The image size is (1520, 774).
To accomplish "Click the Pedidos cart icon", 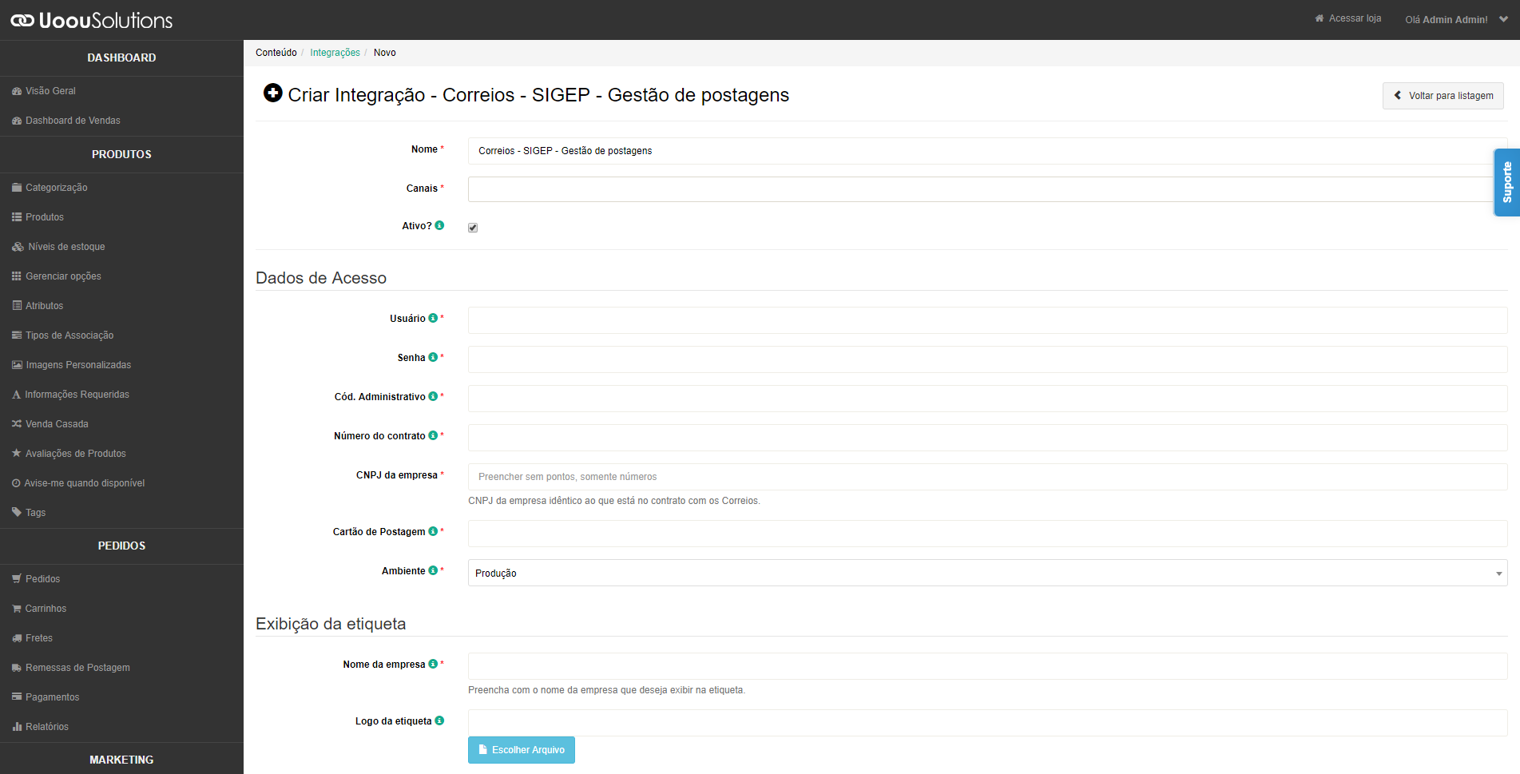I will coord(17,579).
